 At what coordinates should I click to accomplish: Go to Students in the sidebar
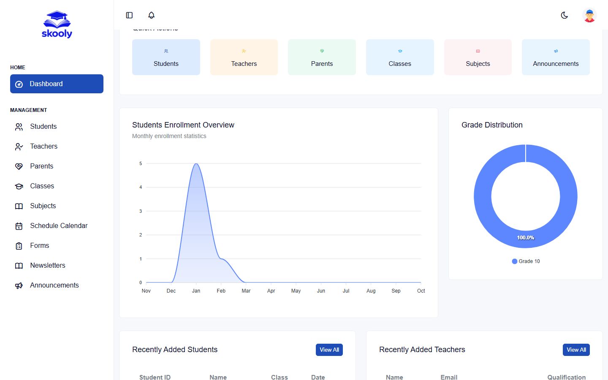click(57, 127)
